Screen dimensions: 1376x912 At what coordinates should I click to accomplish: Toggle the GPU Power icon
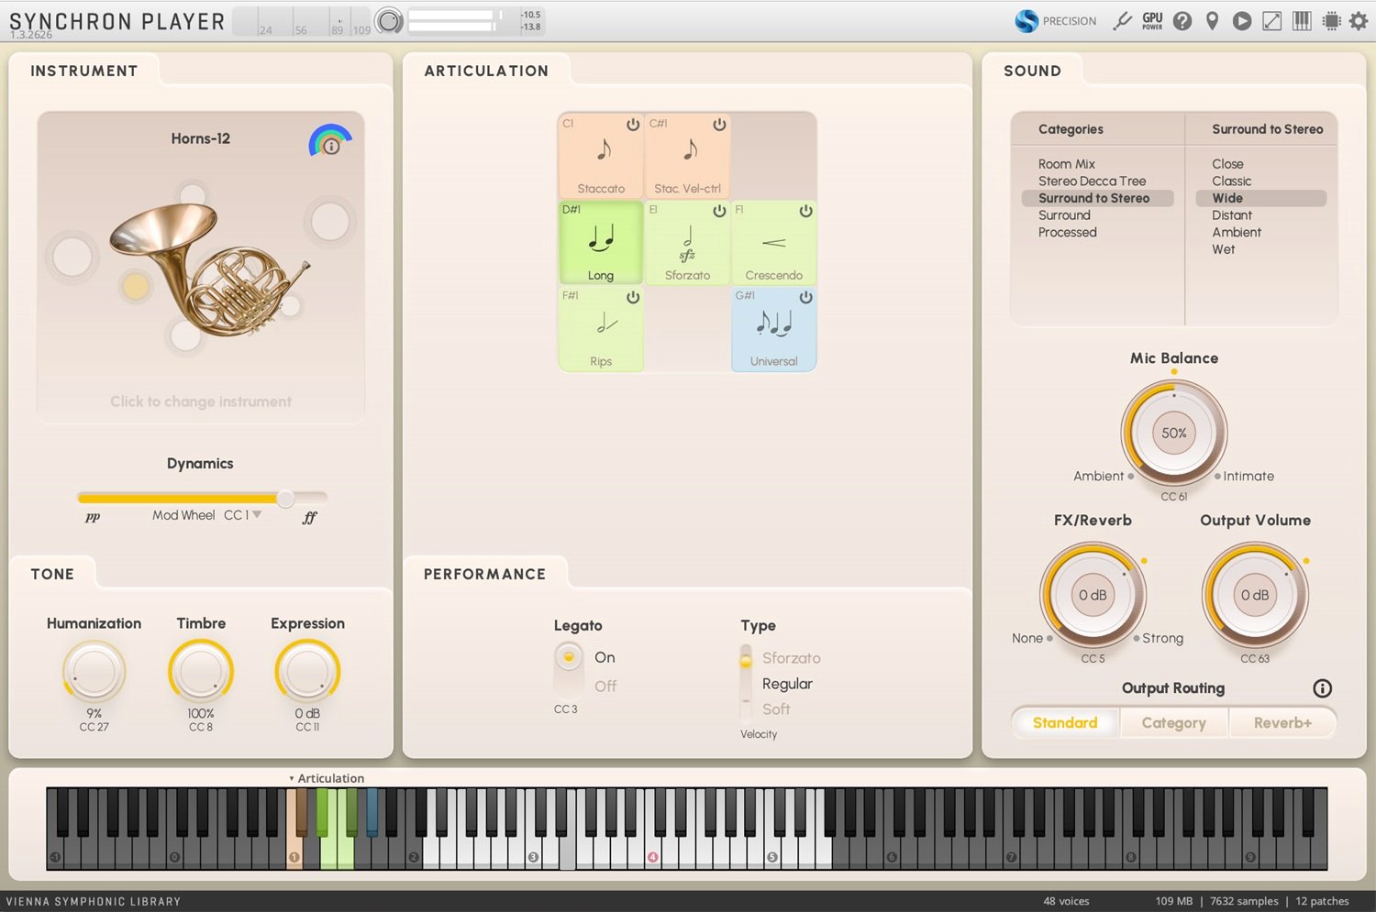tap(1152, 20)
